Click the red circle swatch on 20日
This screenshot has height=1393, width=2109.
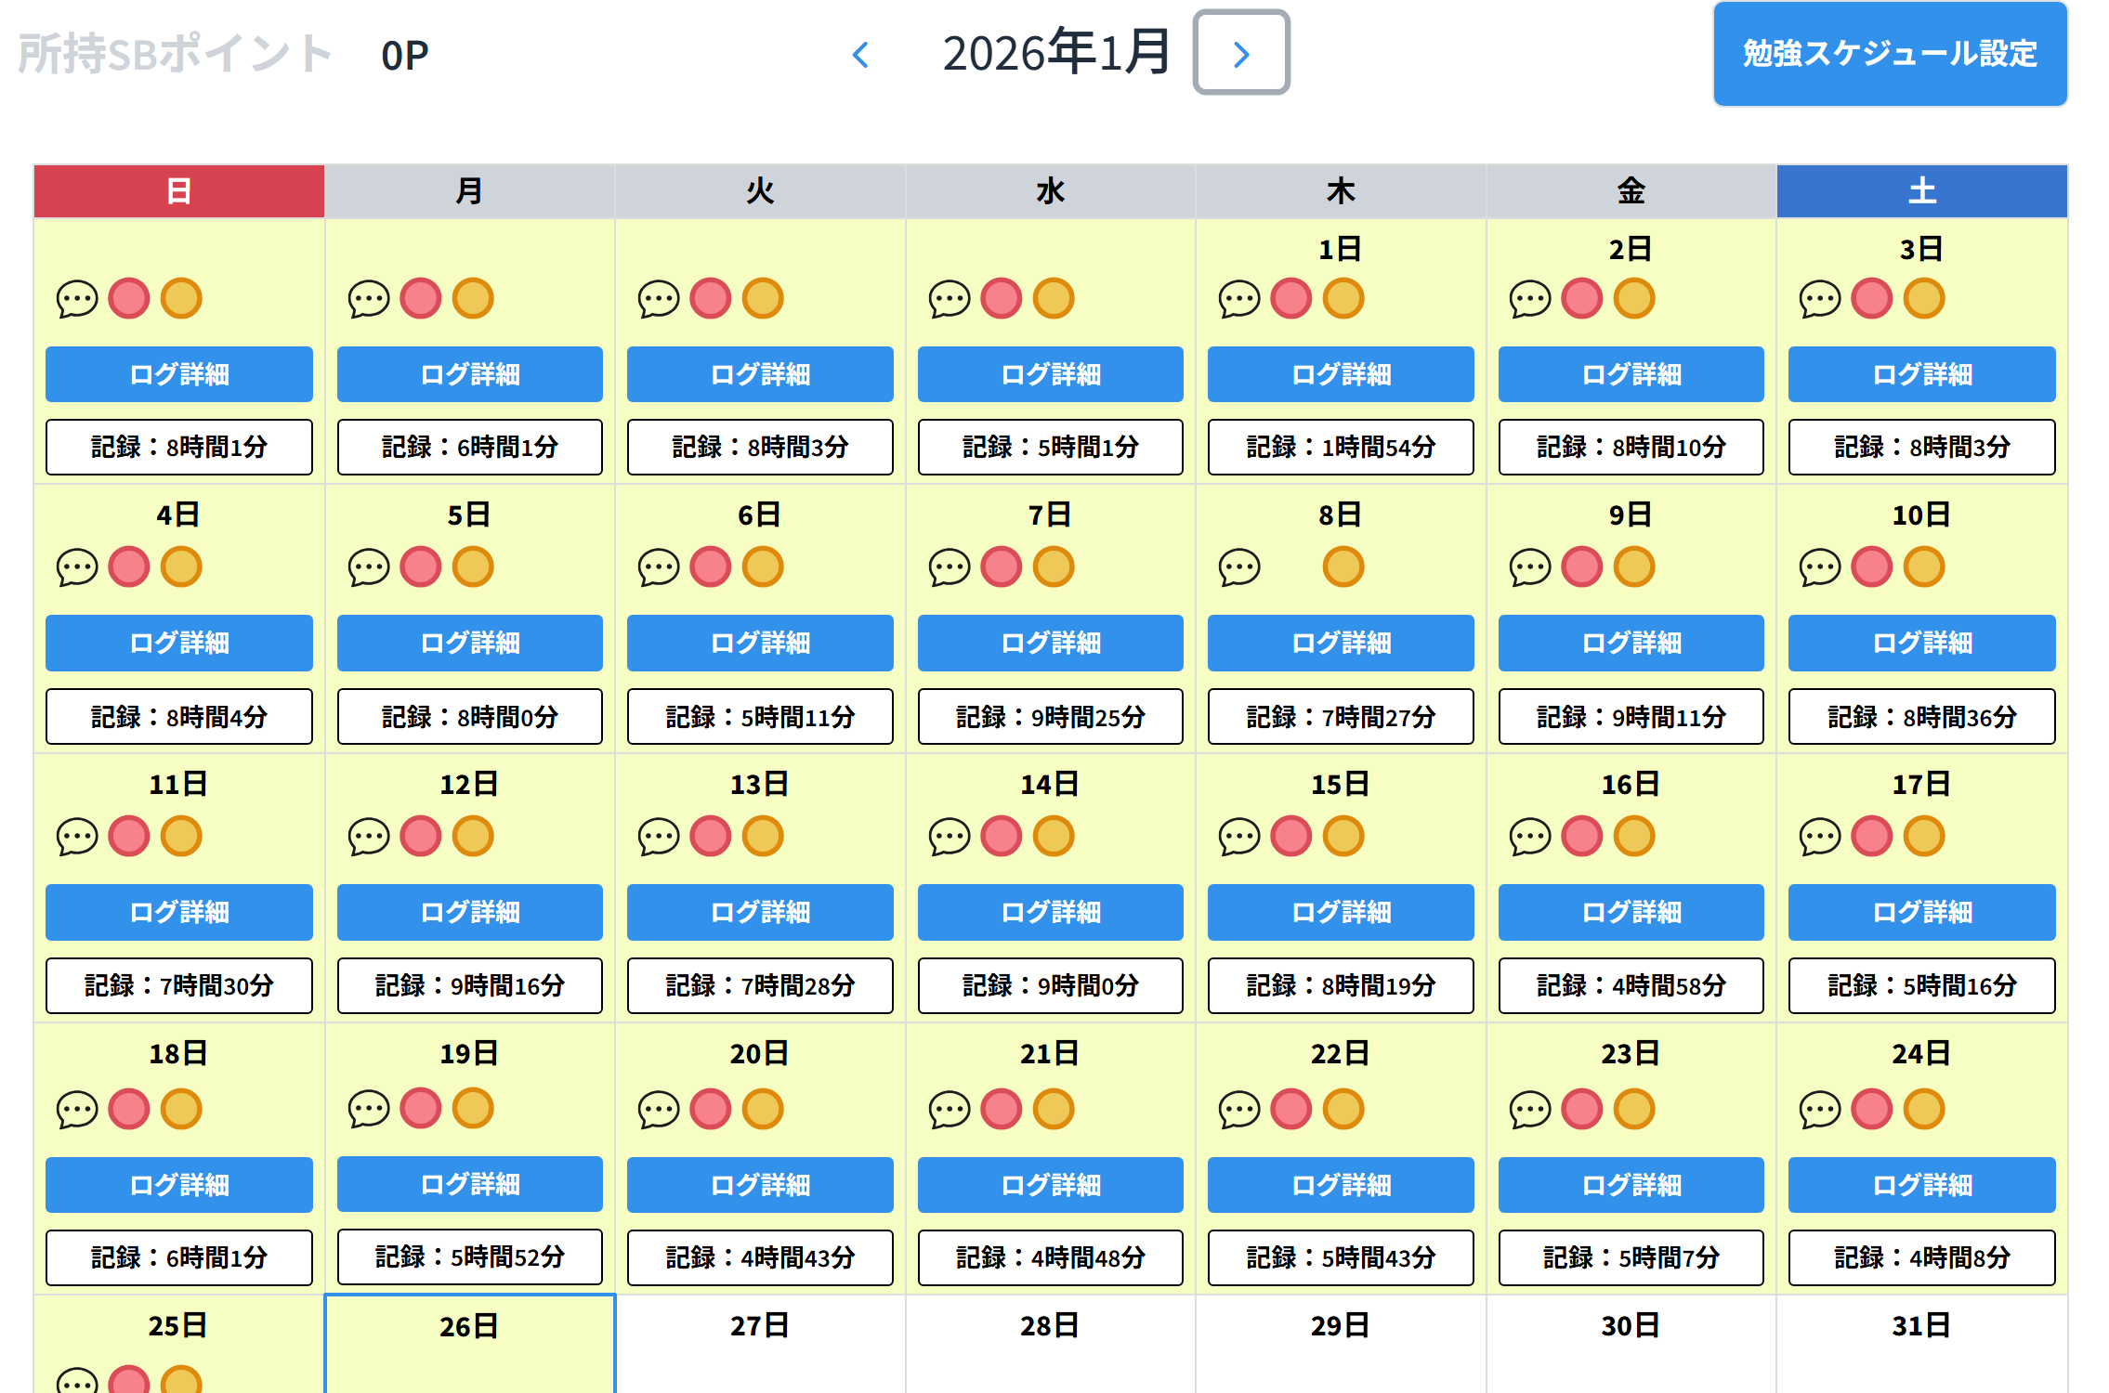711,1107
